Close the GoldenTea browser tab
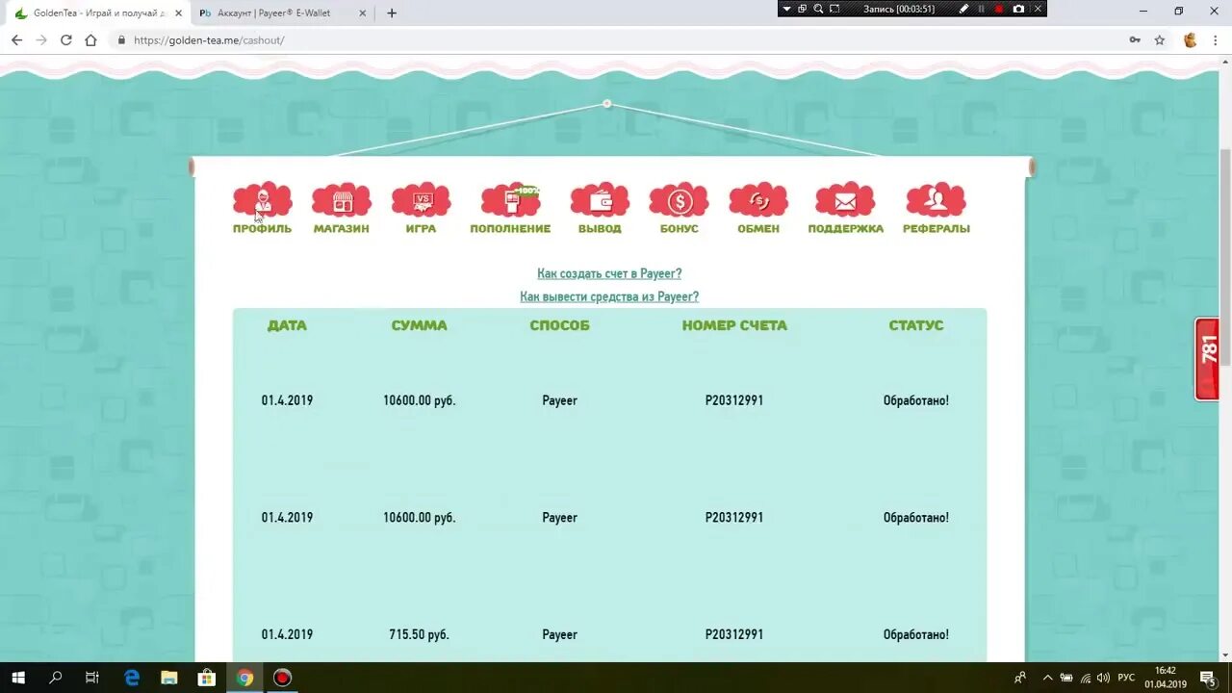 click(x=178, y=13)
